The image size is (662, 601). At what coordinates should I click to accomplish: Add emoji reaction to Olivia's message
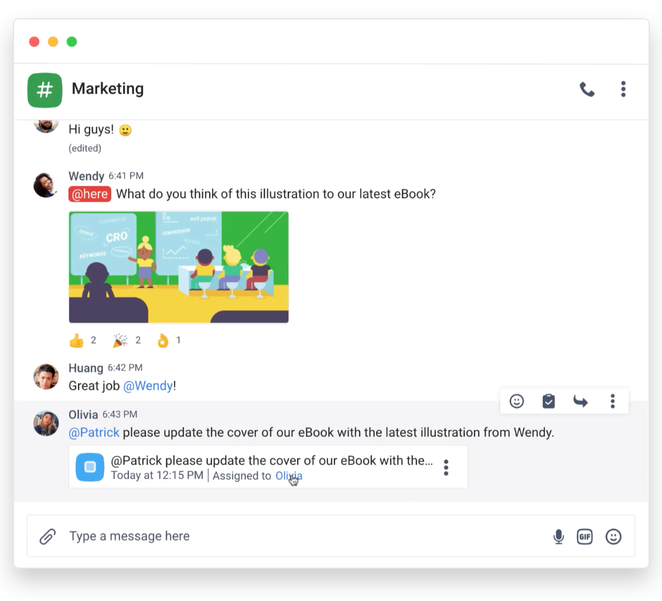(516, 401)
